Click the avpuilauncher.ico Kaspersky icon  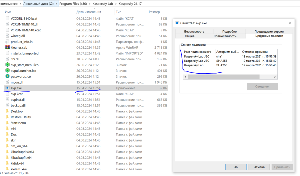point(7,71)
